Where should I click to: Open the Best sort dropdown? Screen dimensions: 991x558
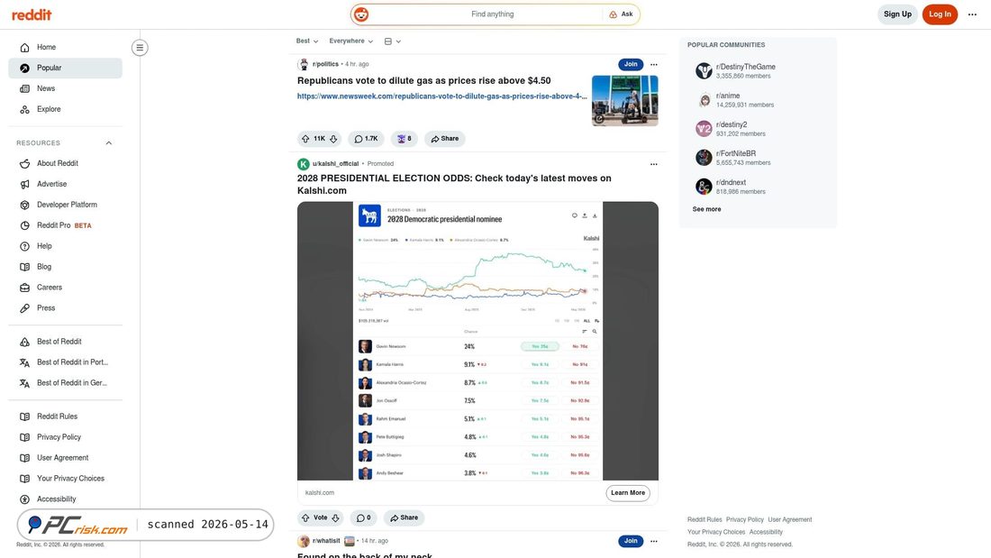coord(307,41)
